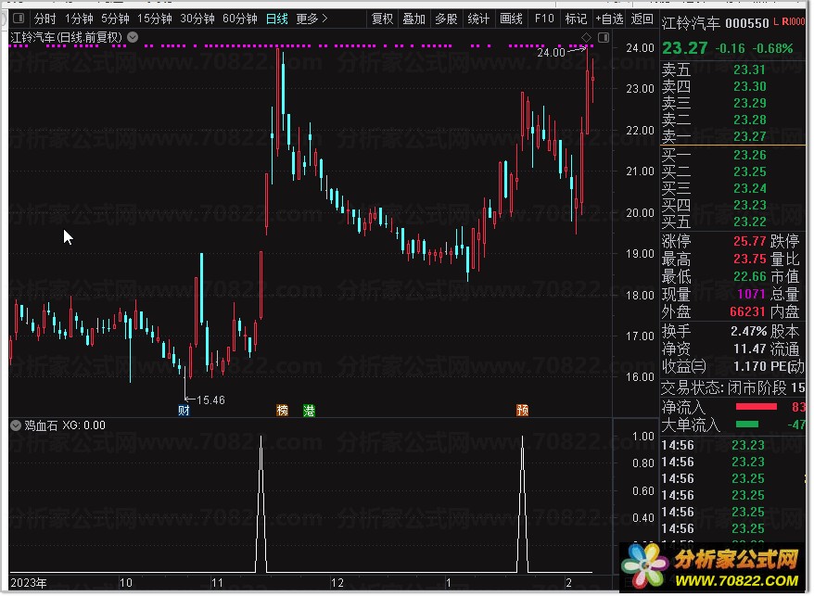The height and width of the screenshot is (596, 814).
Task: Select the 日线 daily chart tab
Action: point(276,19)
